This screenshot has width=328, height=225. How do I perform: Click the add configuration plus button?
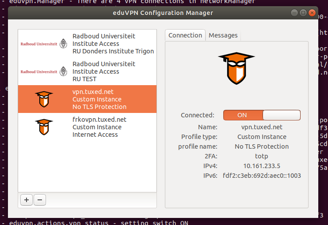click(27, 200)
